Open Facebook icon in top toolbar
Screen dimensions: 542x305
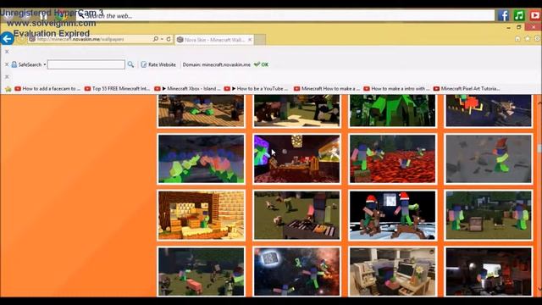coord(503,15)
